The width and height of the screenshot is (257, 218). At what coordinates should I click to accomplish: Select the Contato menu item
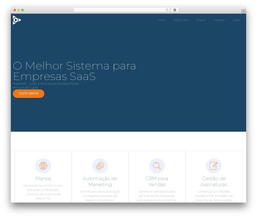219,20
